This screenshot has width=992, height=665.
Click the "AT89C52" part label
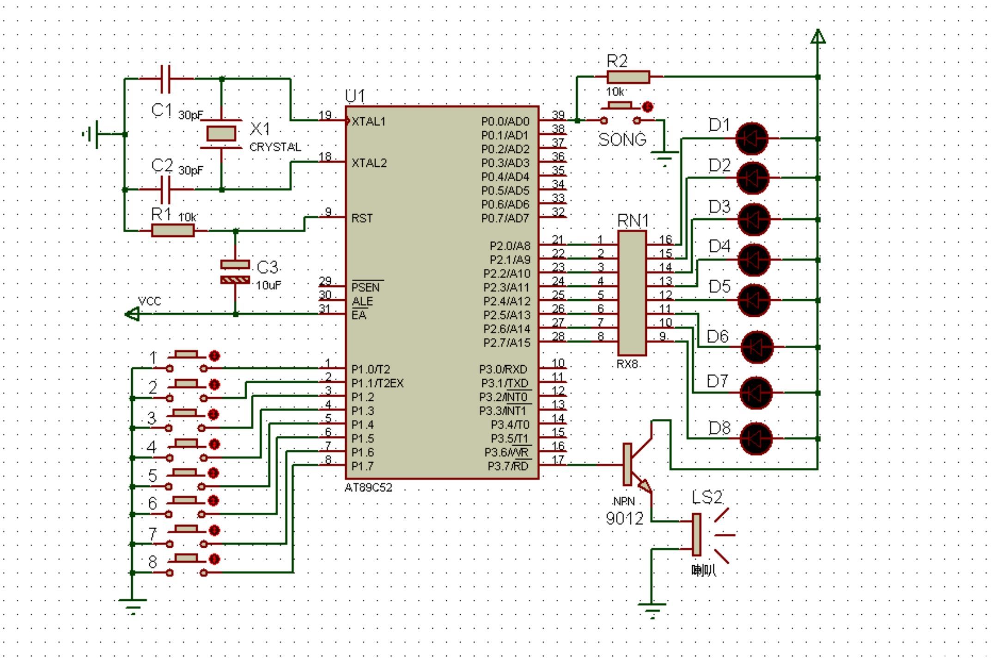click(368, 488)
